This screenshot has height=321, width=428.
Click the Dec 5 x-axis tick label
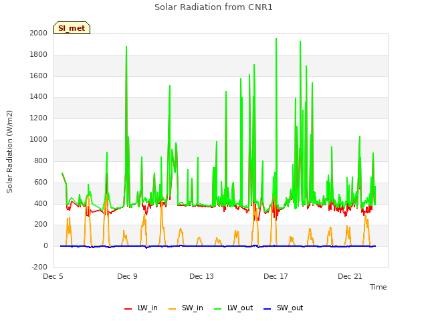pyautogui.click(x=53, y=276)
